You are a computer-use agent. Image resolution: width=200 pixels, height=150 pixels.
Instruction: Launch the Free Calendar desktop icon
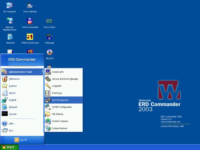click(x=30, y=8)
